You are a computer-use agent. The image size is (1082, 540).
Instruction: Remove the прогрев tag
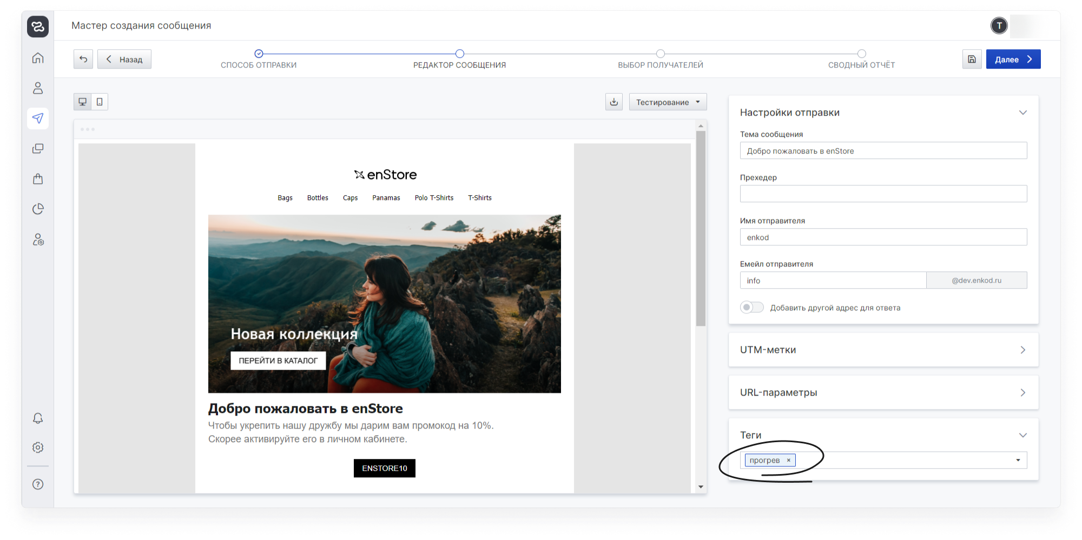click(789, 460)
